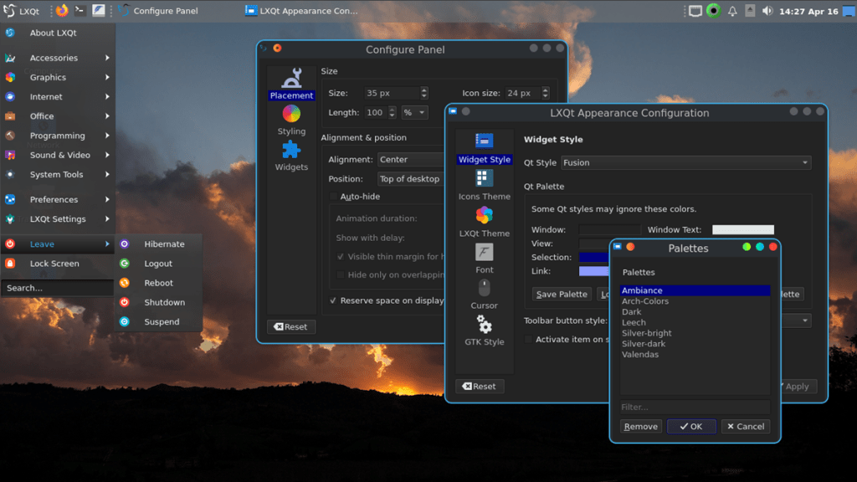Open the panel length unit dropdown

click(415, 111)
